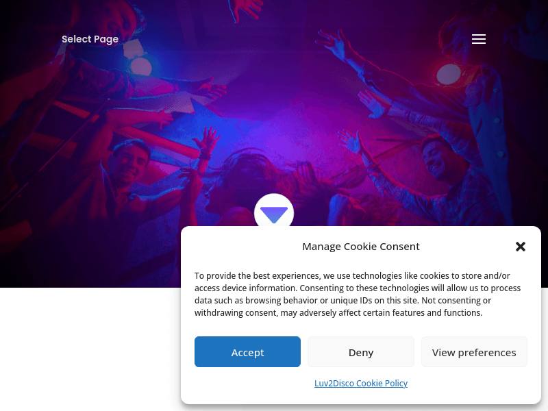Open View preferences for cookies
The width and height of the screenshot is (548, 411).
474,352
